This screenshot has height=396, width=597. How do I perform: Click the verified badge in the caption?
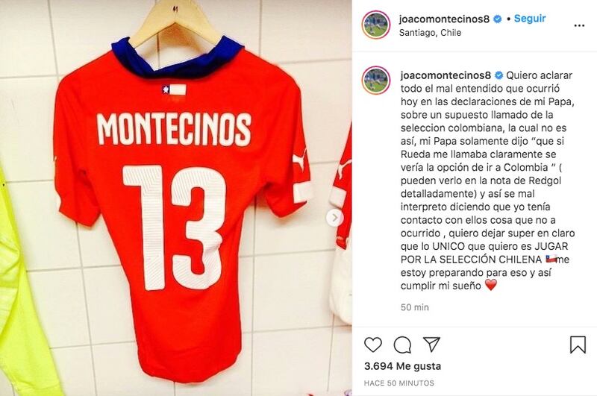(498, 75)
